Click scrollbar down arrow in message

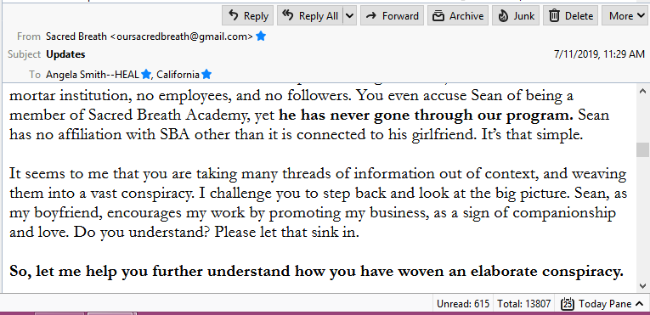click(x=642, y=285)
